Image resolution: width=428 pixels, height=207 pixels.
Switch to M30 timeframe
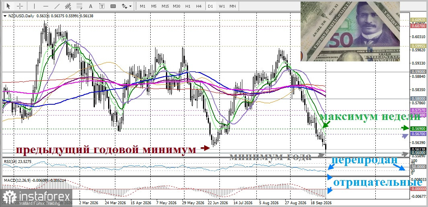pos(176,6)
